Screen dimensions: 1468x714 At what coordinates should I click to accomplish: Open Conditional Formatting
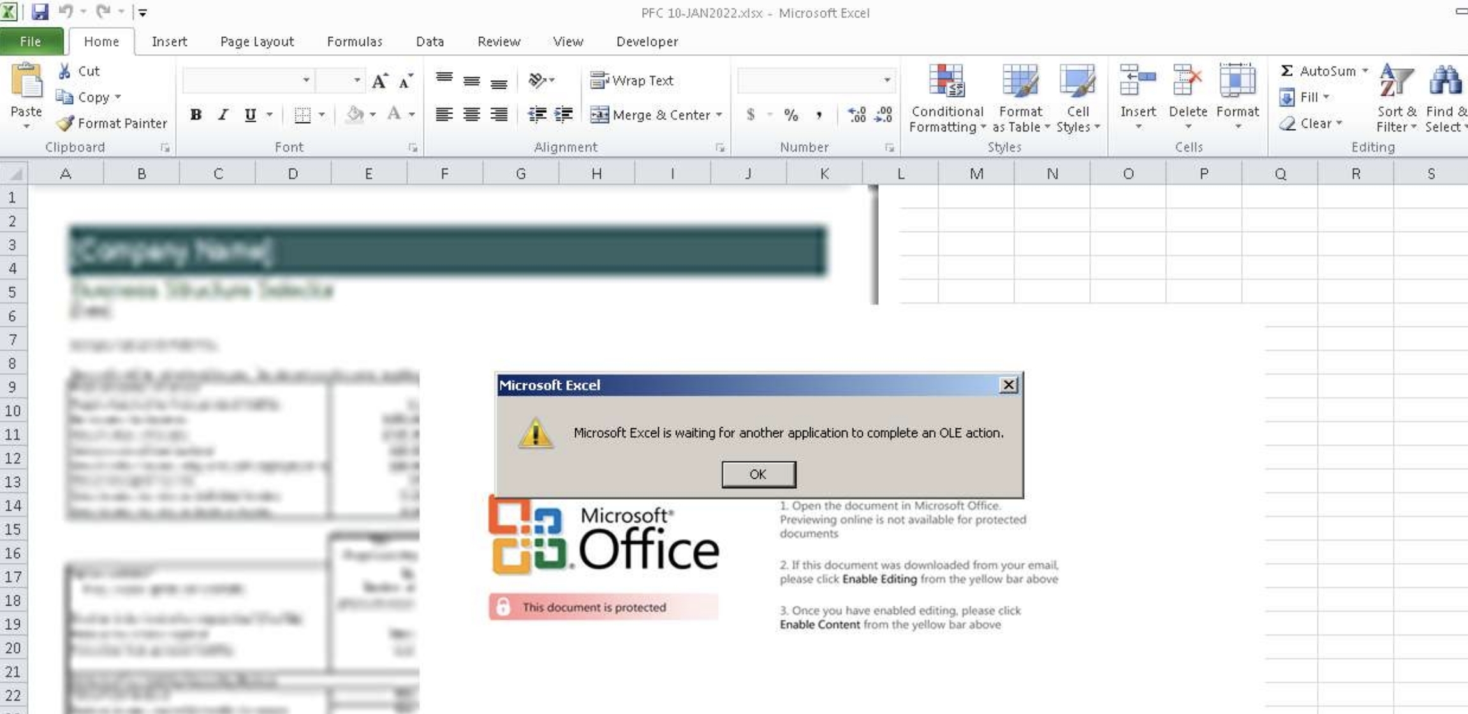947,99
